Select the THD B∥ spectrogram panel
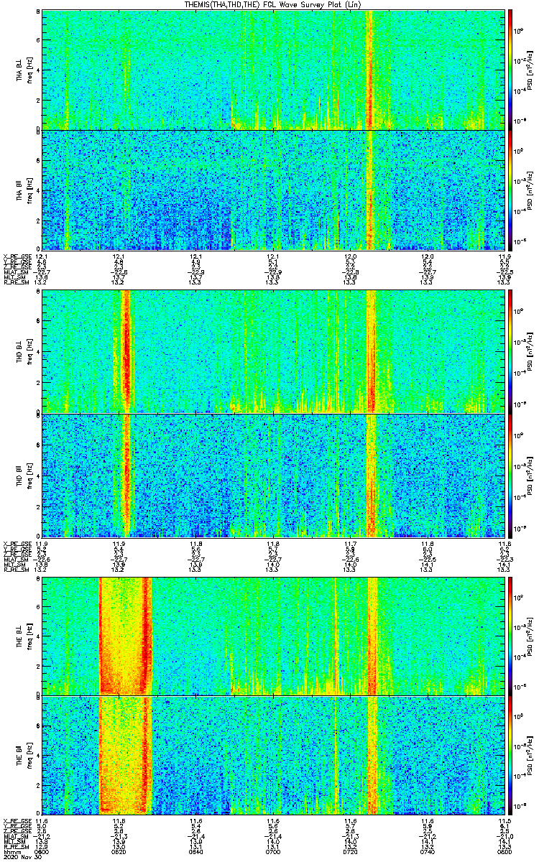 [x=272, y=475]
